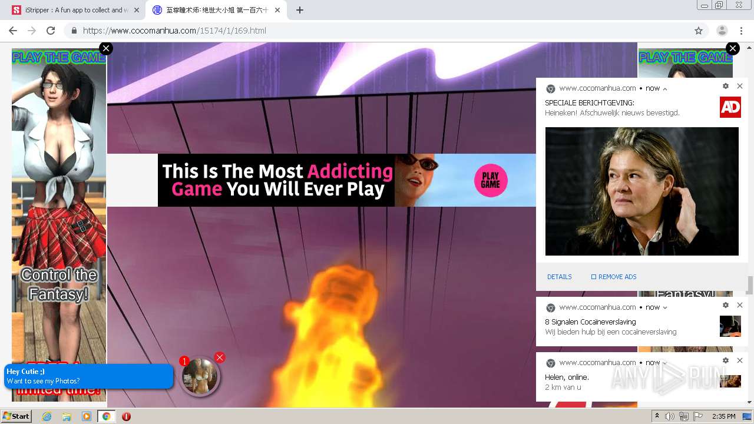This screenshot has width=754, height=424.
Task: Show hidden system tray icons
Action: click(x=657, y=416)
